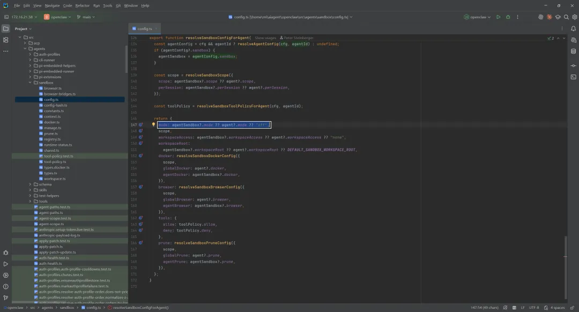Screen dimensions: 579x312
Task: Expand the auth-profiles folder
Action: click(x=30, y=54)
